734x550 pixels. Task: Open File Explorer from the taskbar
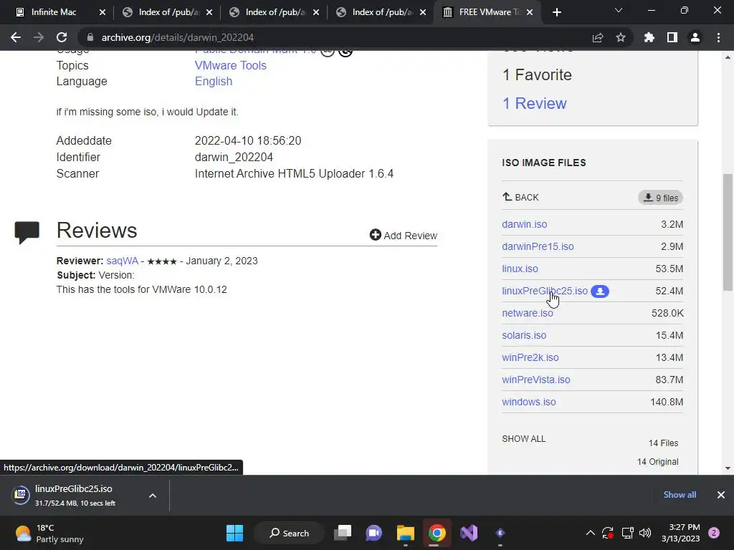[406, 533]
